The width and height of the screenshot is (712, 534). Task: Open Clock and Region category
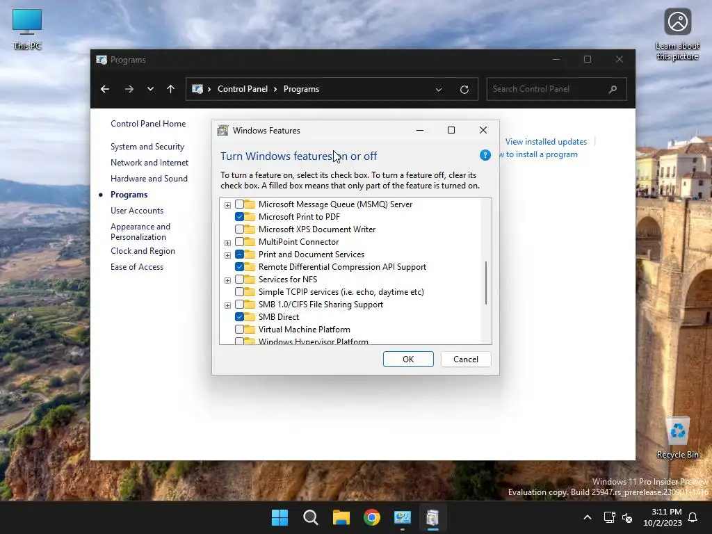143,251
